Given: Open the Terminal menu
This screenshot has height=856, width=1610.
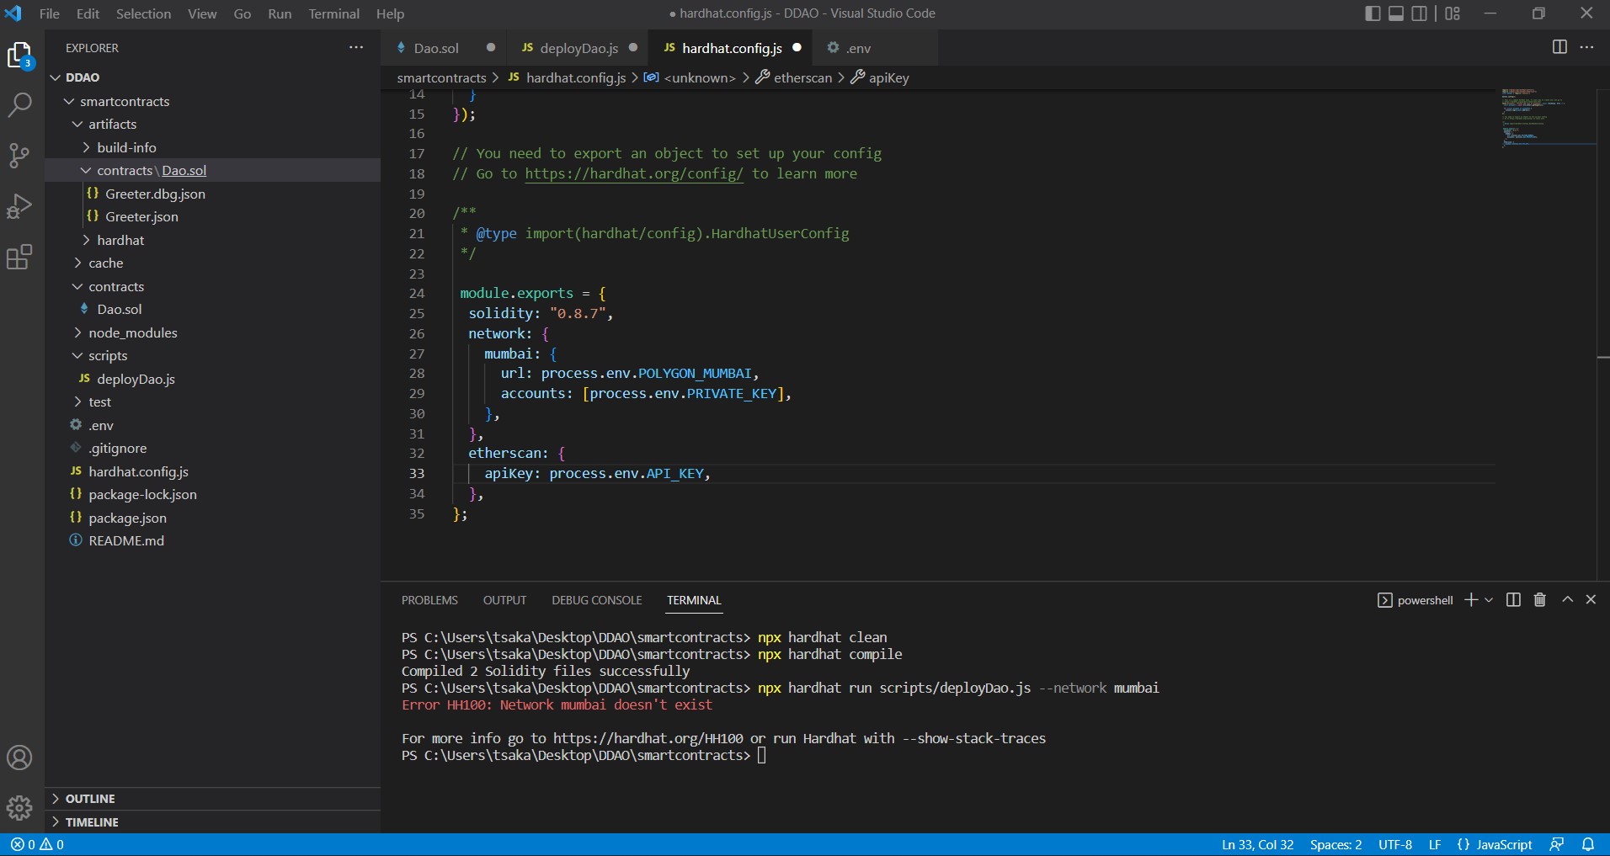Looking at the screenshot, I should [x=333, y=13].
